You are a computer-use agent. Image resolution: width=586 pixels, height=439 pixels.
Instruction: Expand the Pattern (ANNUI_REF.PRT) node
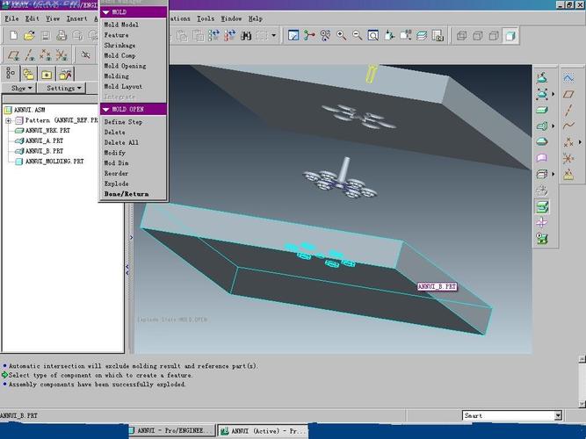(x=9, y=120)
